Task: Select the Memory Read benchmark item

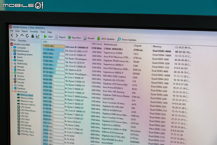Action: (27, 95)
